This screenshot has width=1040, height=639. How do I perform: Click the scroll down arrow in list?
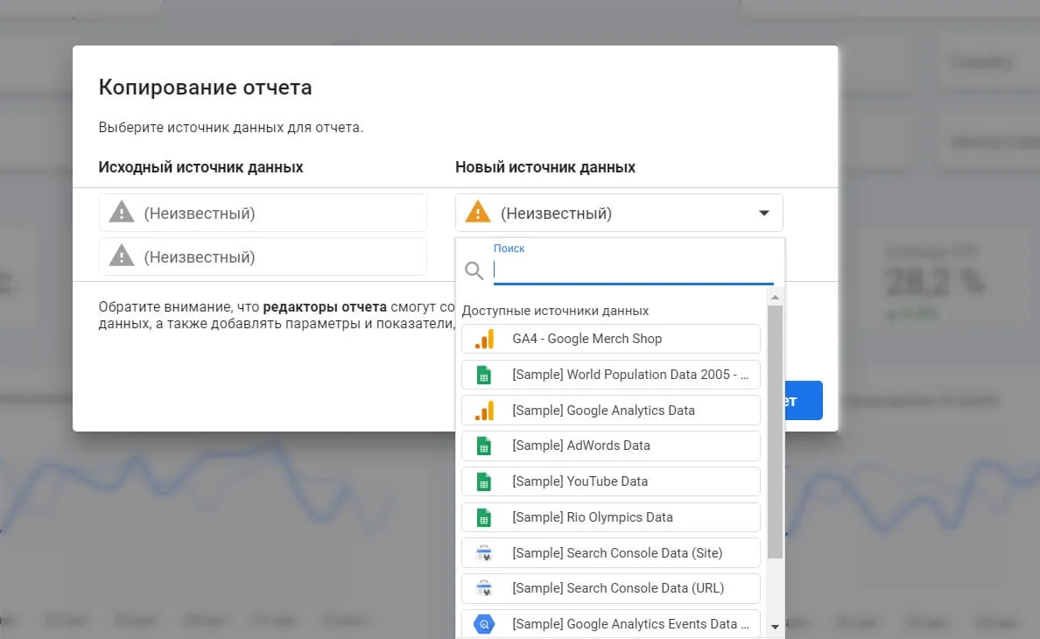[775, 627]
